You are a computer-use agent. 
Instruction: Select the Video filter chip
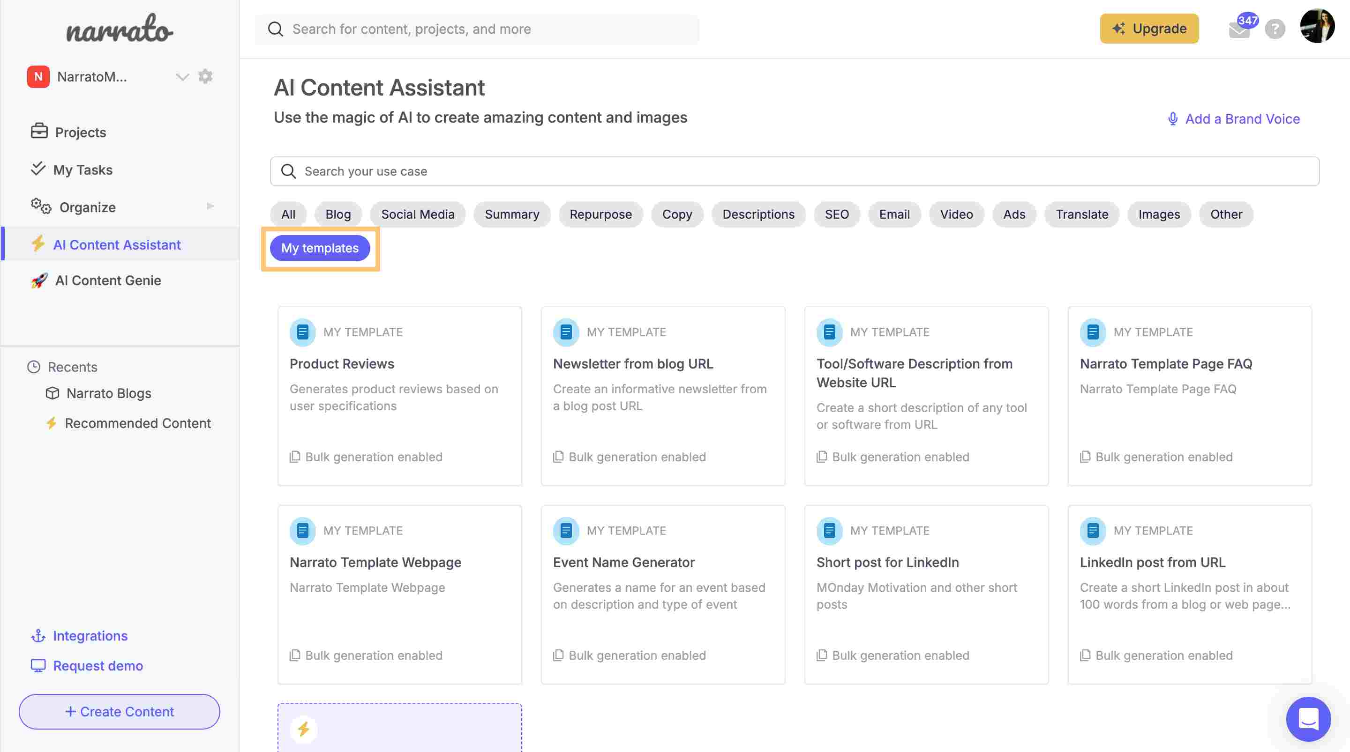point(956,214)
